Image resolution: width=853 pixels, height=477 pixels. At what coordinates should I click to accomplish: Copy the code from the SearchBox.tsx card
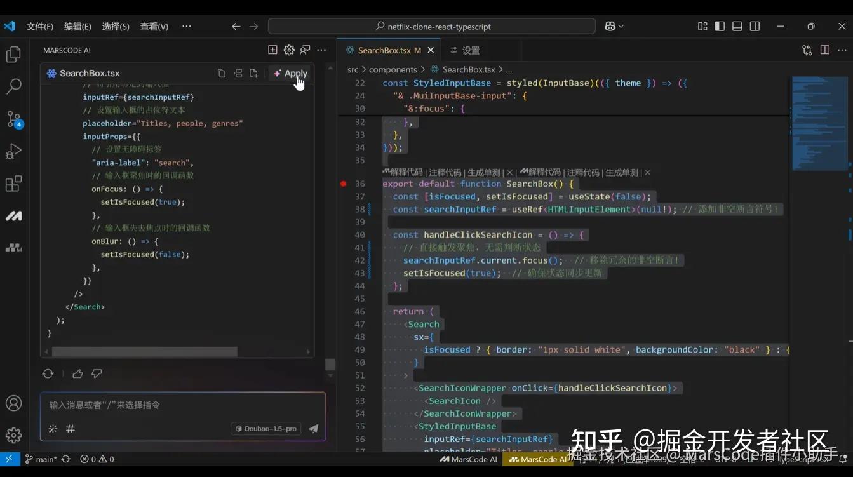click(x=222, y=74)
